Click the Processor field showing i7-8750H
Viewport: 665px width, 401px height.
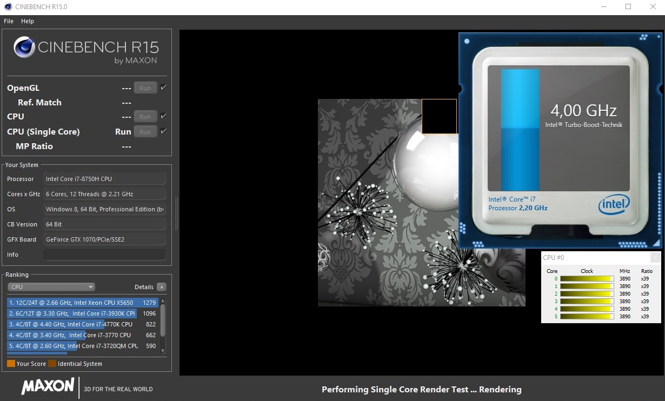tap(104, 179)
